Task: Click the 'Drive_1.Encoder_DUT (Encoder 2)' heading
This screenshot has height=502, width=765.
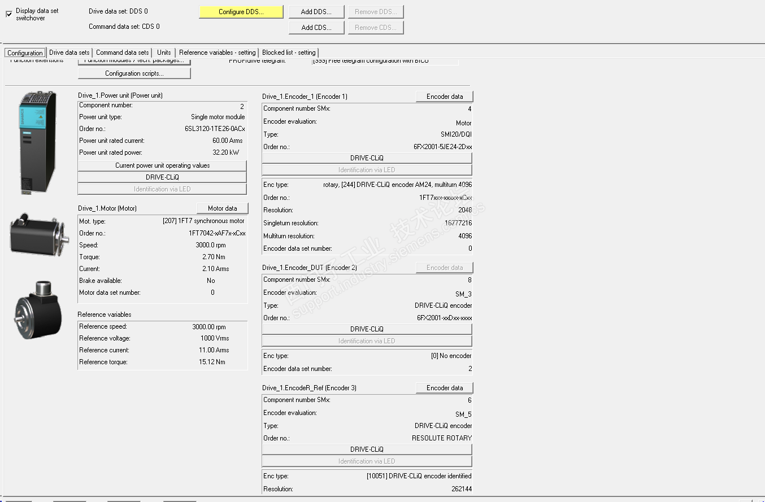Action: 310,268
